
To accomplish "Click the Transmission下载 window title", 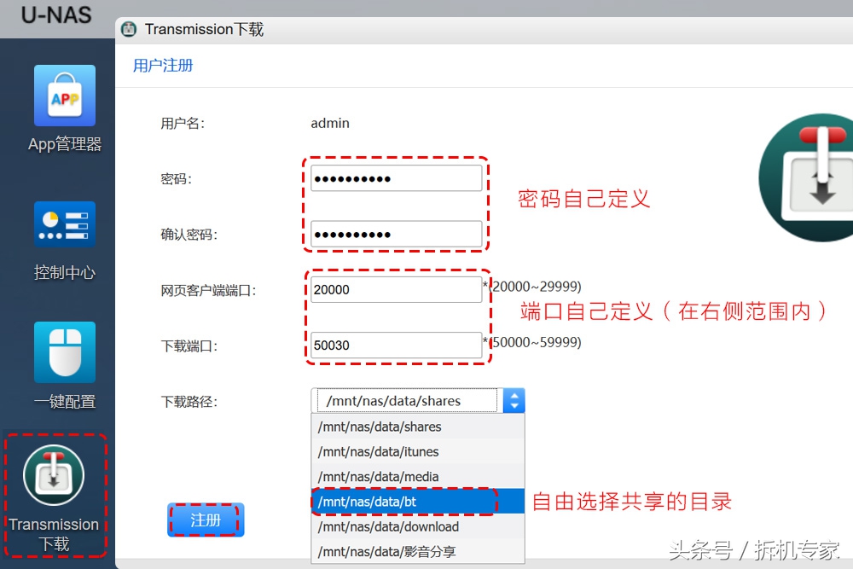I will [204, 29].
